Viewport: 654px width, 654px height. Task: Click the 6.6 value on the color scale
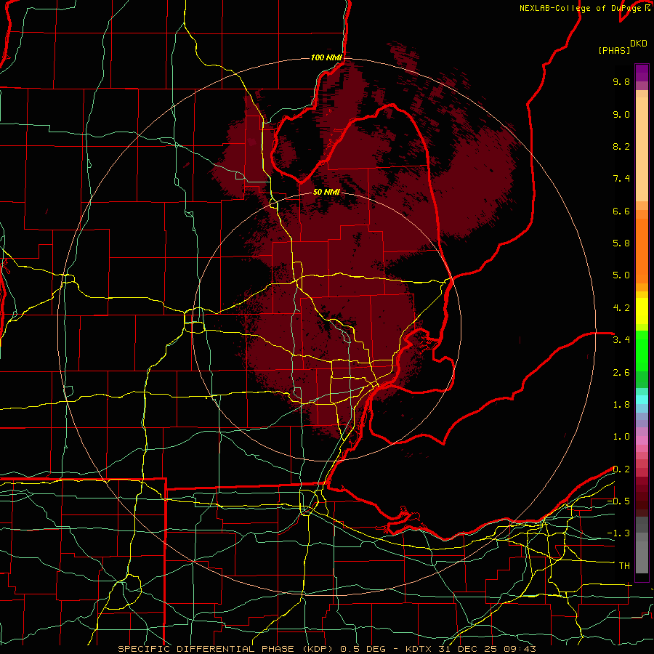pyautogui.click(x=621, y=211)
